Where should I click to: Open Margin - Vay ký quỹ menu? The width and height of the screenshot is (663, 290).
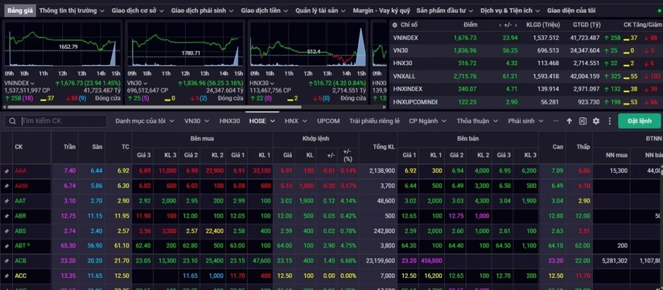tap(381, 11)
